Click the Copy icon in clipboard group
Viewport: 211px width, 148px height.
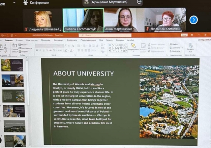click(6, 48)
